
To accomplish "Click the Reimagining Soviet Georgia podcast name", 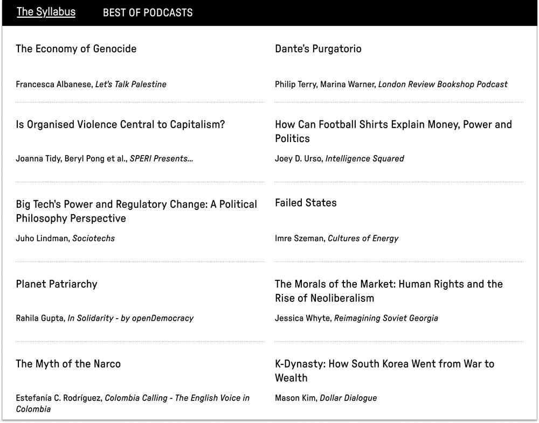I will pos(386,318).
